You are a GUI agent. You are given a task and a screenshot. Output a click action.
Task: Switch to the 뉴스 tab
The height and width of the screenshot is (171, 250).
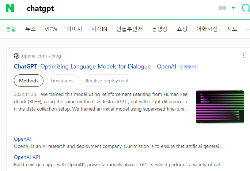[x=30, y=29]
